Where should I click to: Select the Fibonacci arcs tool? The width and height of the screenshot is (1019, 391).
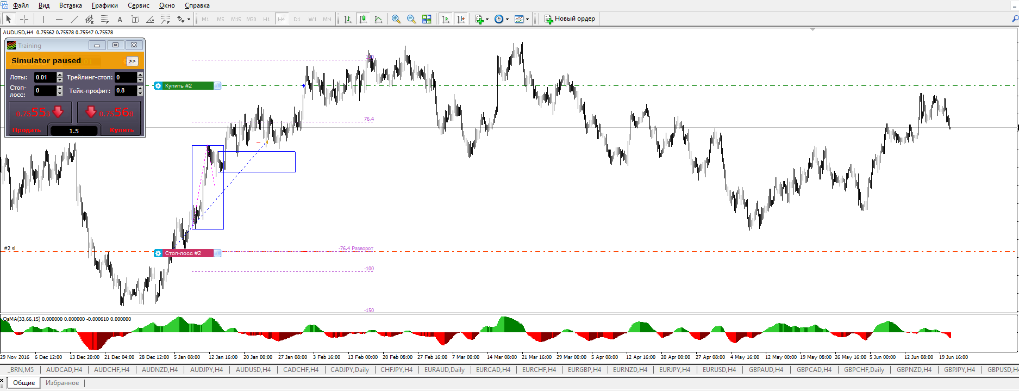166,19
